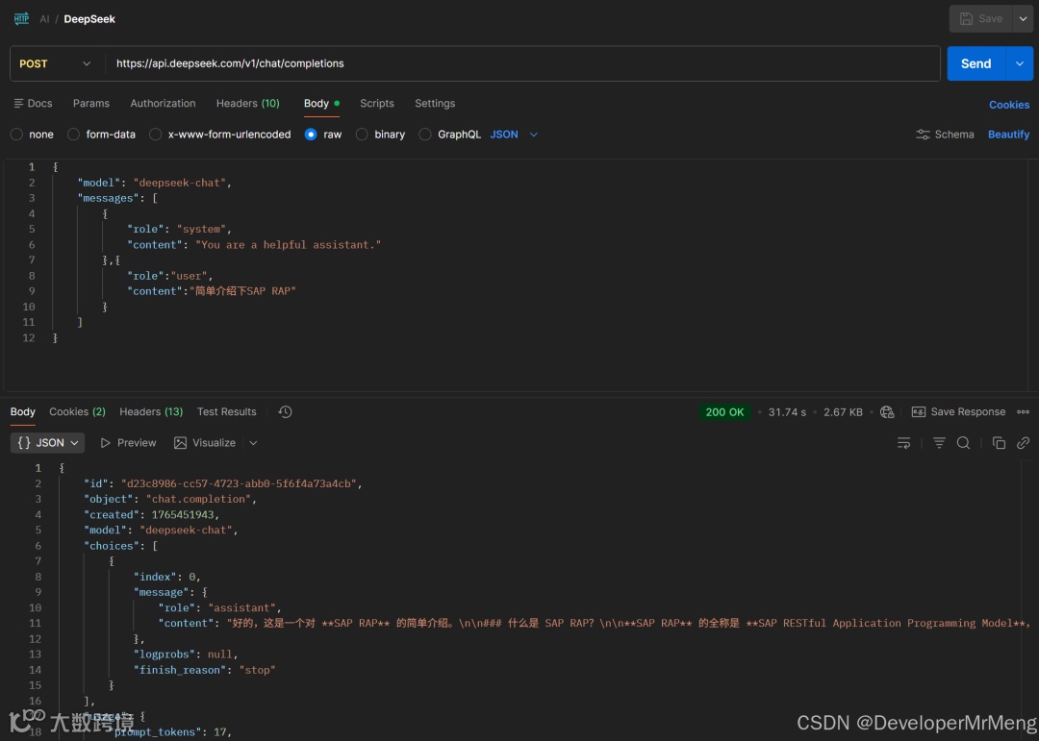This screenshot has height=741, width=1039.
Task: Click the filter response icon
Action: click(x=939, y=443)
